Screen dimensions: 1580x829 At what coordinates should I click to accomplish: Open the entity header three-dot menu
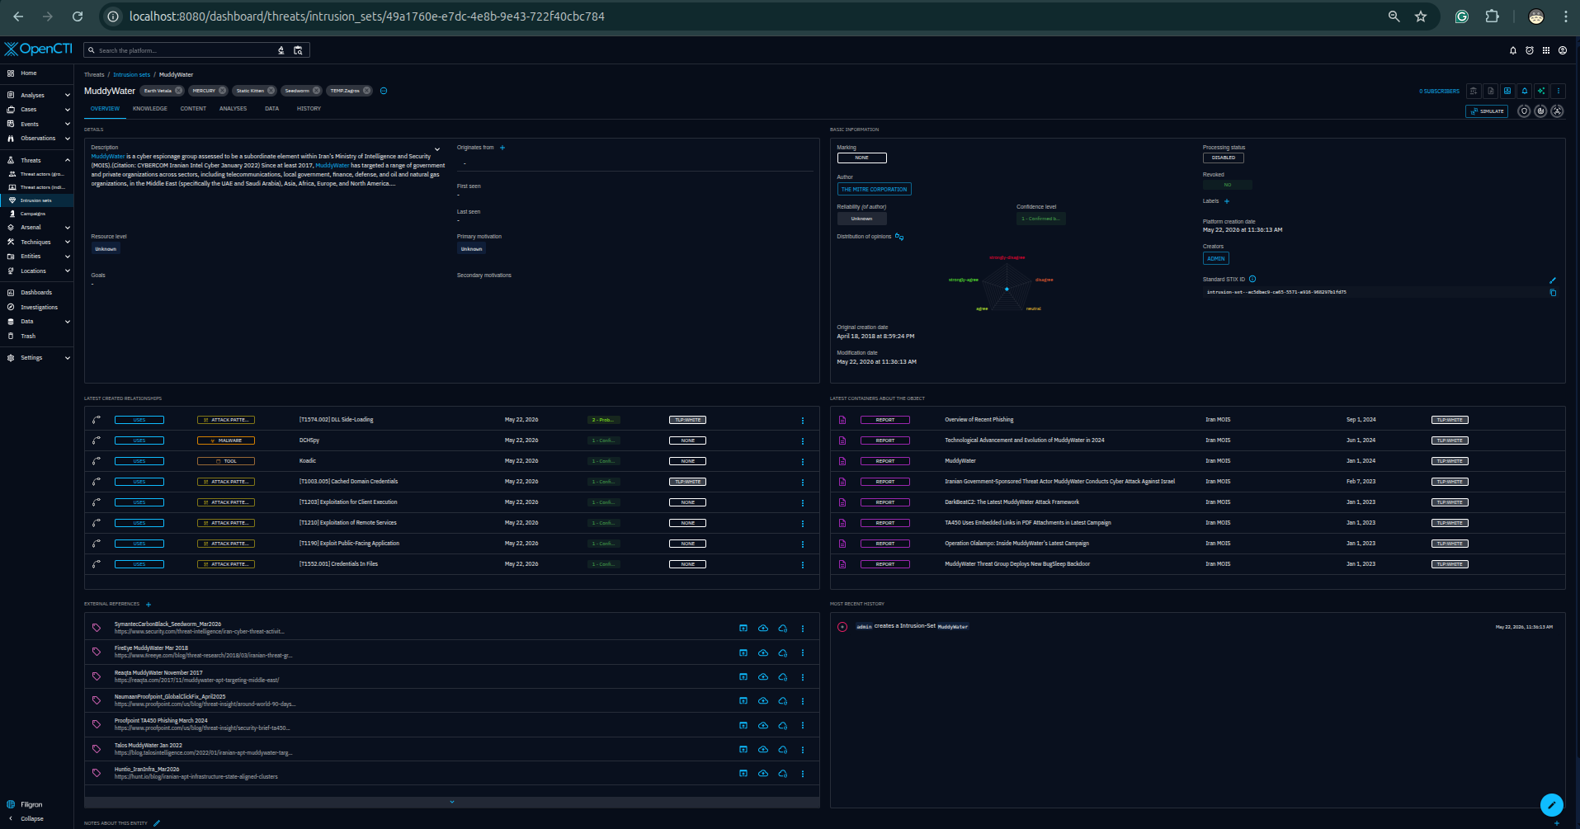(x=1559, y=91)
